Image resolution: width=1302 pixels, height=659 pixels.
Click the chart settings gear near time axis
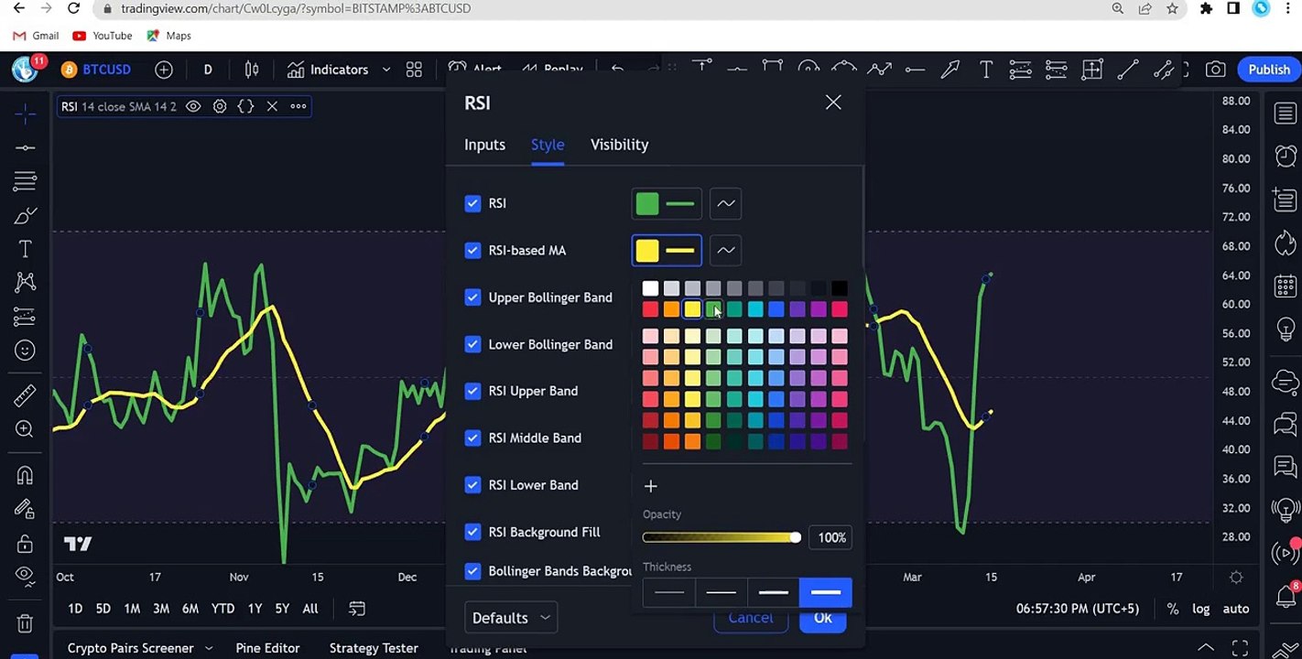pos(1236,578)
